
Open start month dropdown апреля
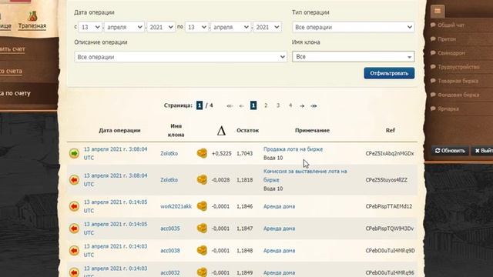coord(124,27)
